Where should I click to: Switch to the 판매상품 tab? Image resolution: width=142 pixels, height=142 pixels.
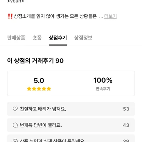16,38
